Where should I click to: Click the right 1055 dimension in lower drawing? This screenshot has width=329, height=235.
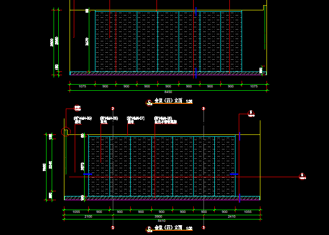248,212
